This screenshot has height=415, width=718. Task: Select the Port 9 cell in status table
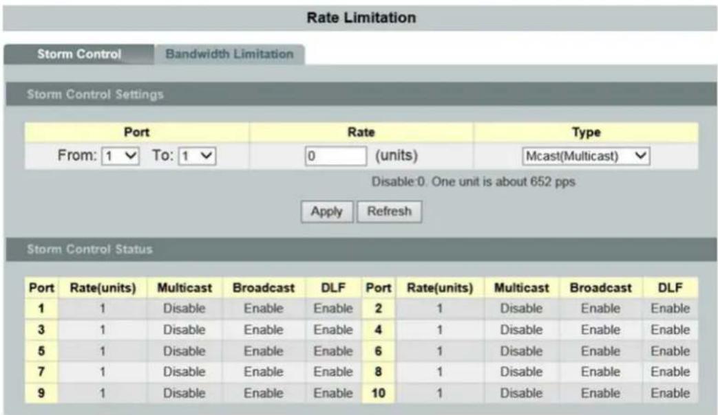[41, 393]
